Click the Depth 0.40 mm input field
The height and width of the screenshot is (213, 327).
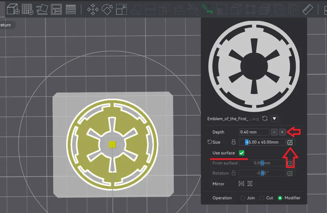(x=254, y=132)
